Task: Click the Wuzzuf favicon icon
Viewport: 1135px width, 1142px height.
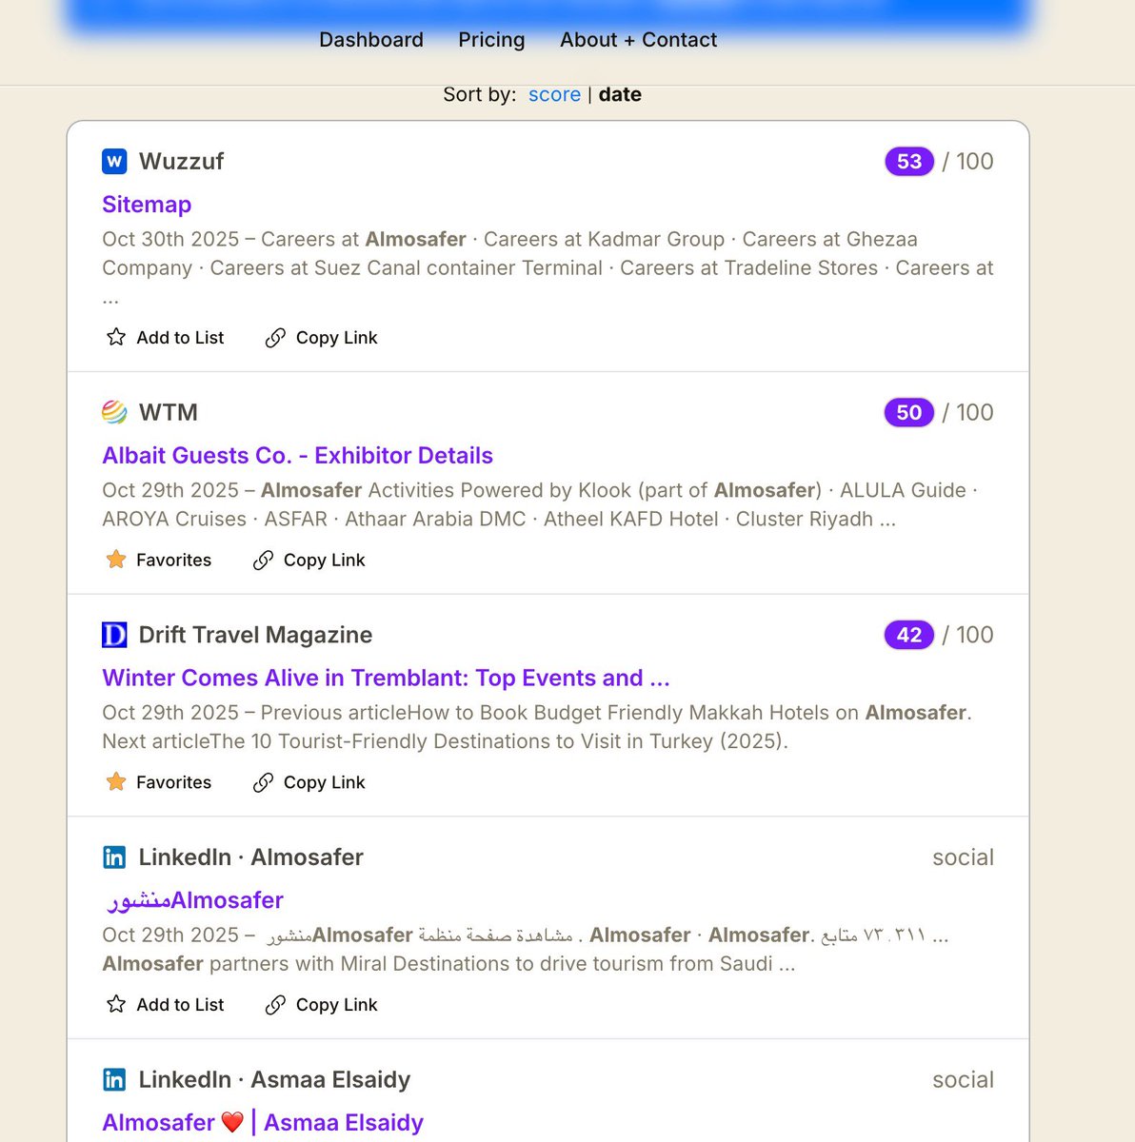Action: 114,162
